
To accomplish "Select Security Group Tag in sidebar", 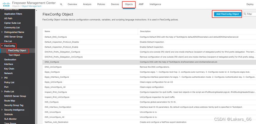I will 14,105.
